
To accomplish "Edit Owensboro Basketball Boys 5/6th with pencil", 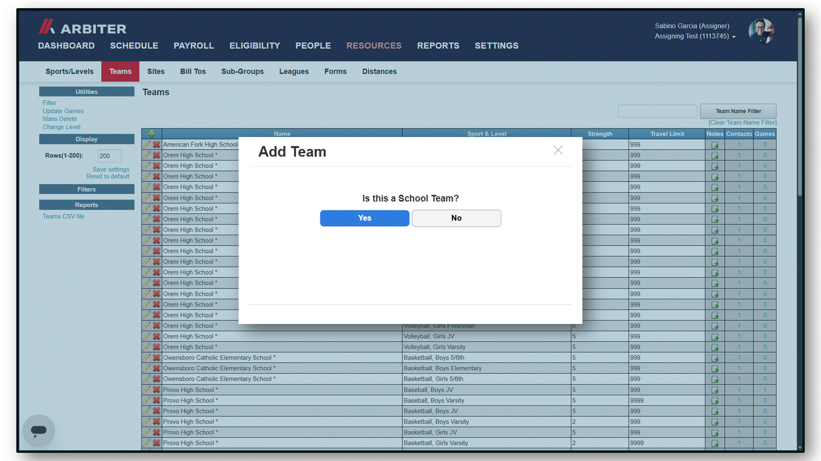I will click(x=147, y=358).
